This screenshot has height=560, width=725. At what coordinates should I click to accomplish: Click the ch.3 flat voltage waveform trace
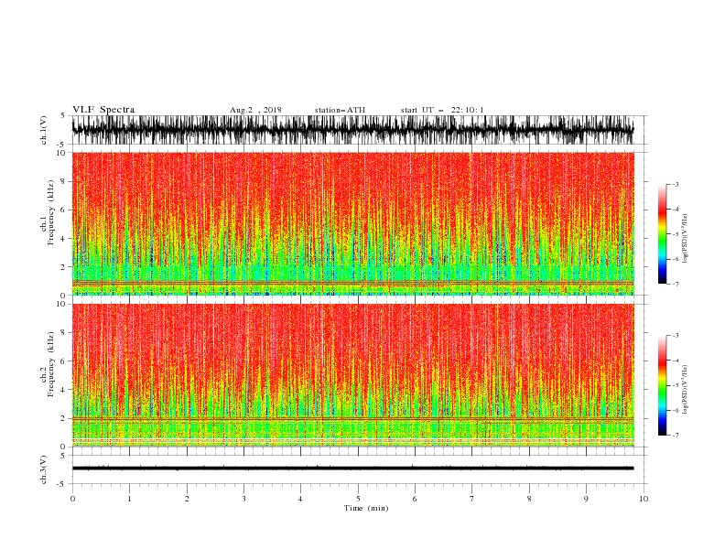point(352,468)
